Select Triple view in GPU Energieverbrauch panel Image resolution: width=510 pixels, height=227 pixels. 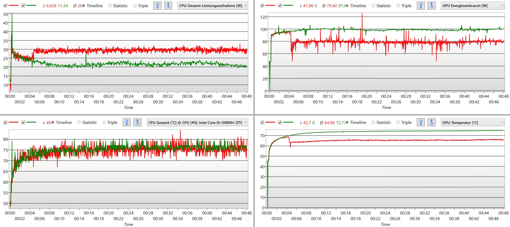coord(398,6)
